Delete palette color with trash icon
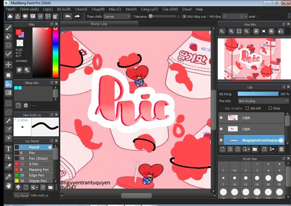Image resolution: width=291 pixels, height=206 pixels. [26, 105]
